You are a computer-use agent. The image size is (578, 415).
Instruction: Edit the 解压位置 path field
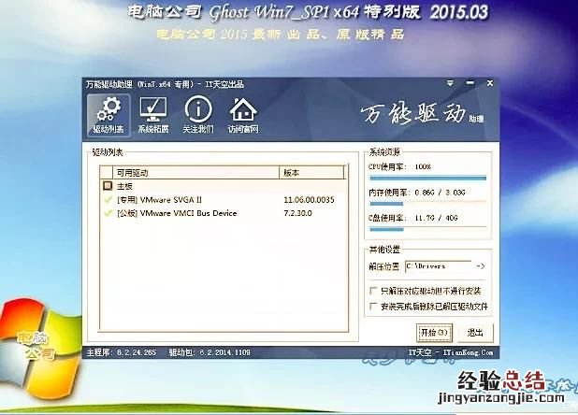click(439, 265)
